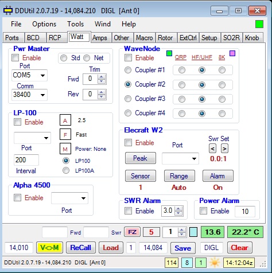Set Coupler #1 to QRP
The height and width of the screenshot is (273, 272).
tap(182, 70)
